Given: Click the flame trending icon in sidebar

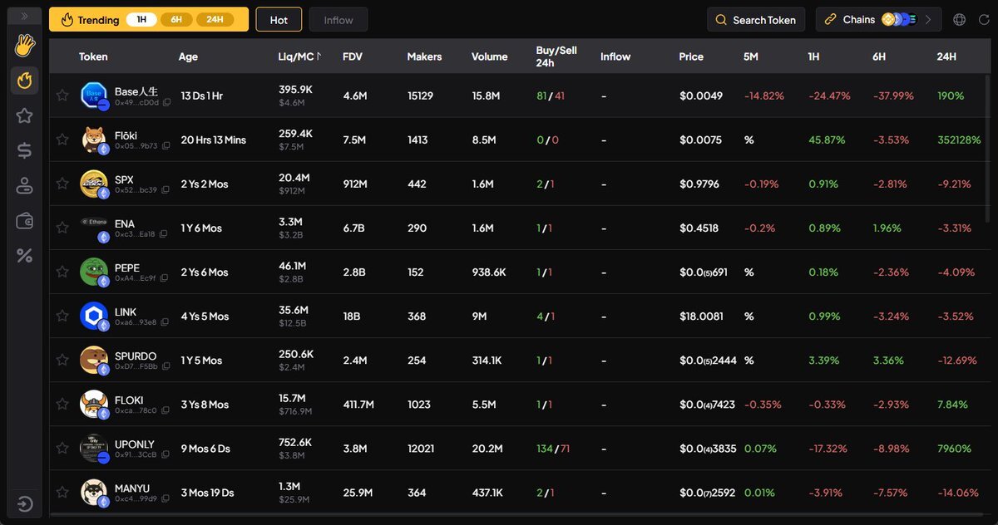Looking at the screenshot, I should (24, 81).
